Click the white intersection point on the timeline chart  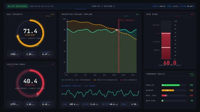(x=117, y=30)
